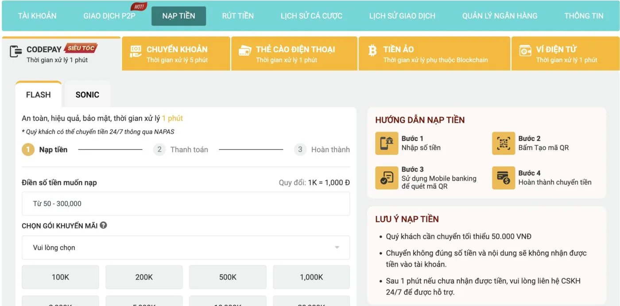
Task: Open GIAO DỊCH P2P from navigation
Action: (x=109, y=16)
